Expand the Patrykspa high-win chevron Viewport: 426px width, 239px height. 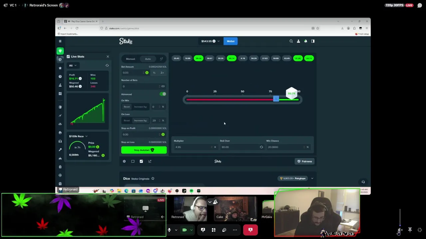[312, 179]
